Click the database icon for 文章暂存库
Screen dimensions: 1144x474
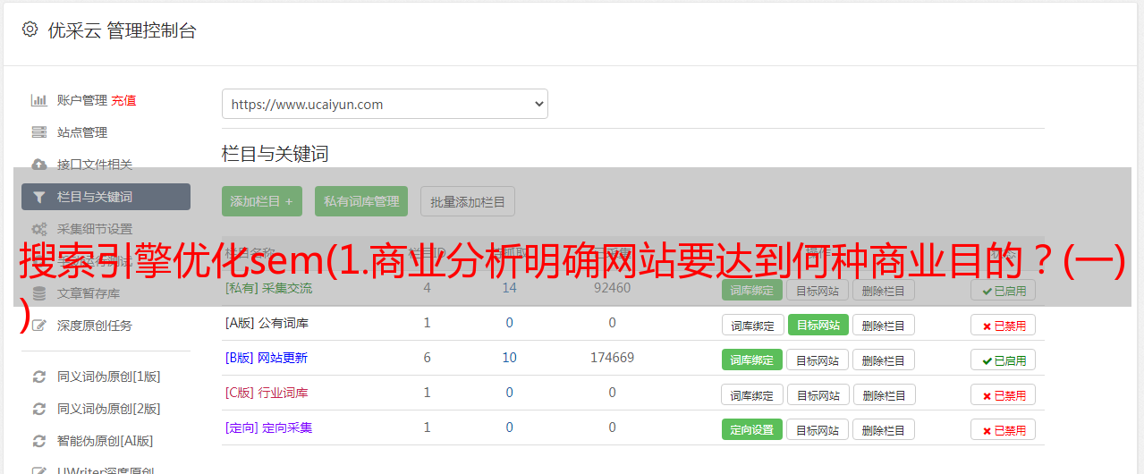coord(38,293)
